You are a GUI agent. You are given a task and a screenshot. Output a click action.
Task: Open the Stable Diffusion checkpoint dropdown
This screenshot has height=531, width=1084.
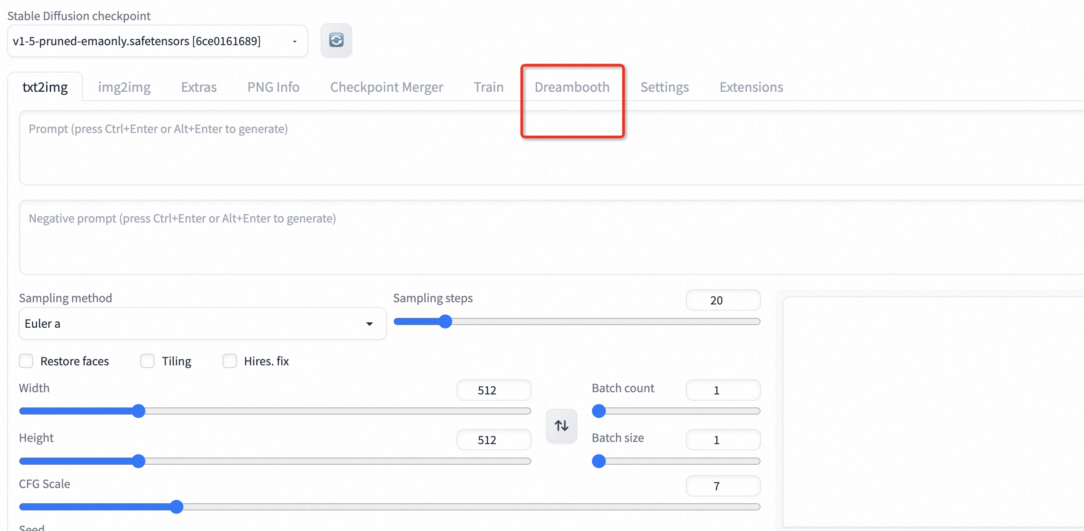(157, 41)
